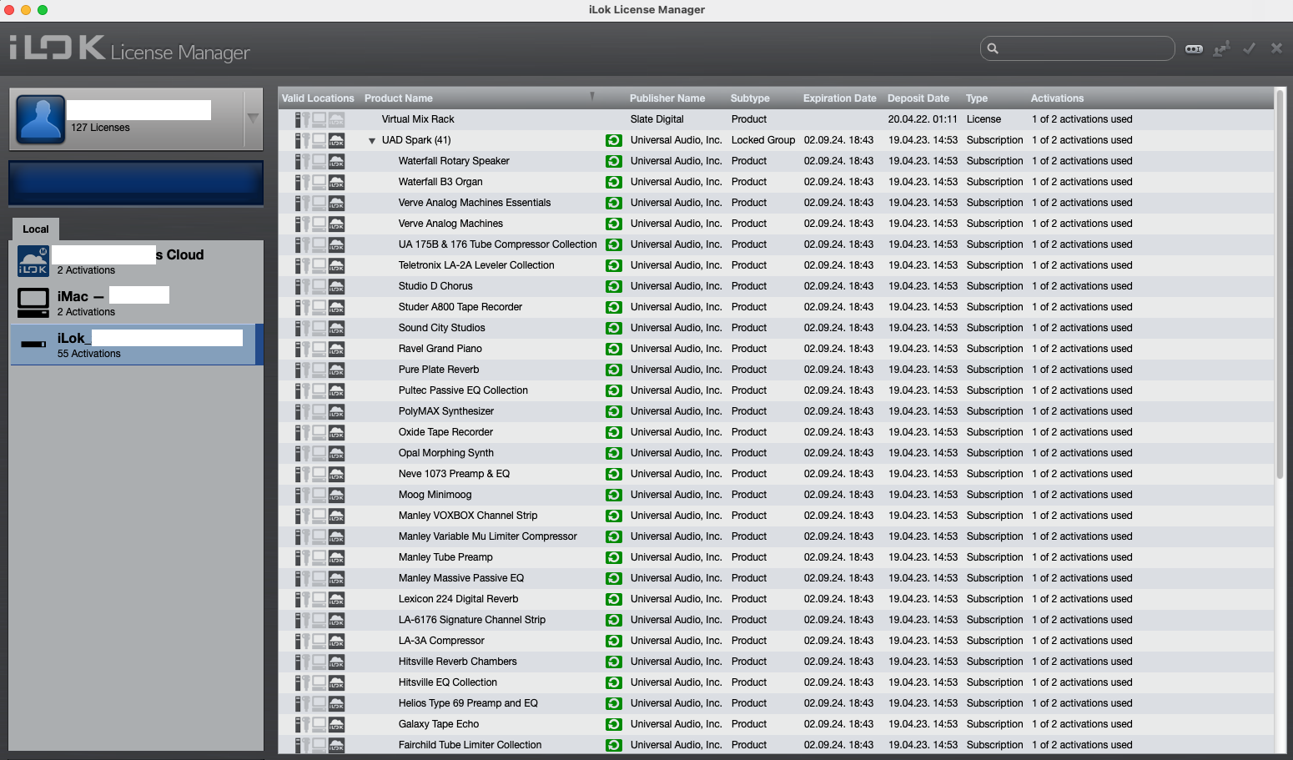This screenshot has height=760, width=1293.
Task: Click the 127 Licenses label
Action: 100,128
